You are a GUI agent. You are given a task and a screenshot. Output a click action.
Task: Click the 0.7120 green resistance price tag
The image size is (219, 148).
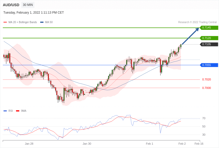tap(209, 38)
